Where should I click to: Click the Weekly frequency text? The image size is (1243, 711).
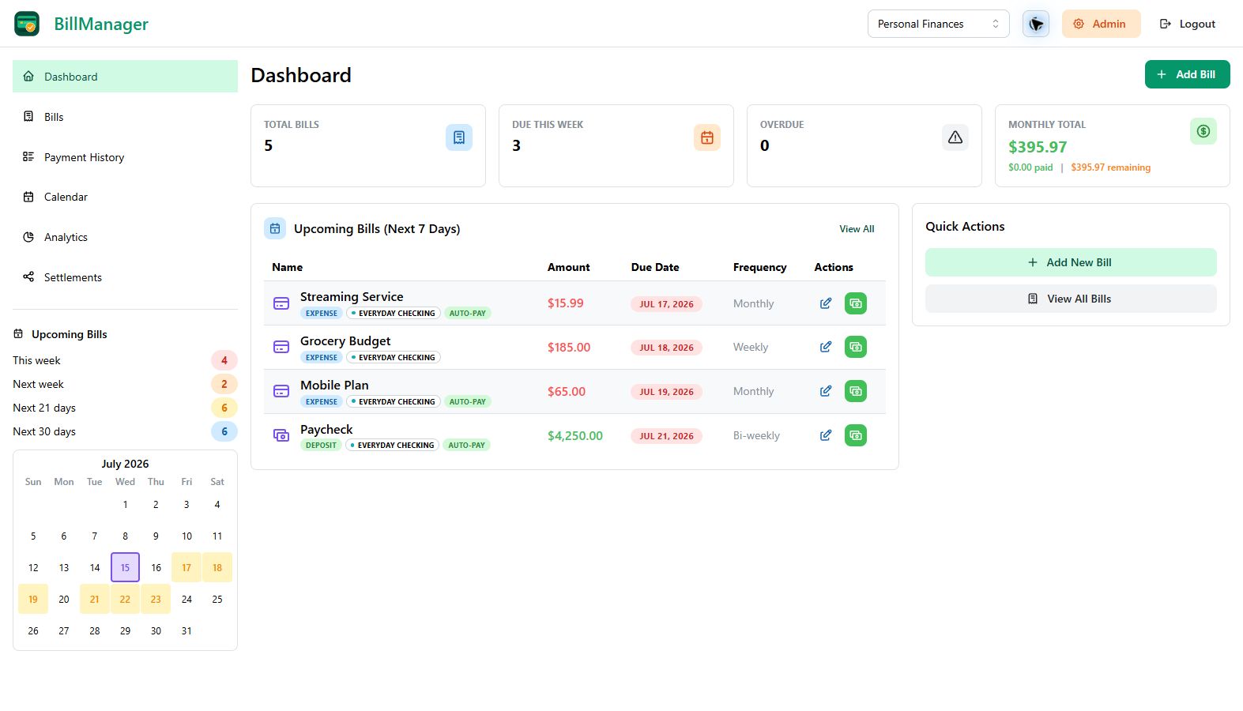coord(751,347)
